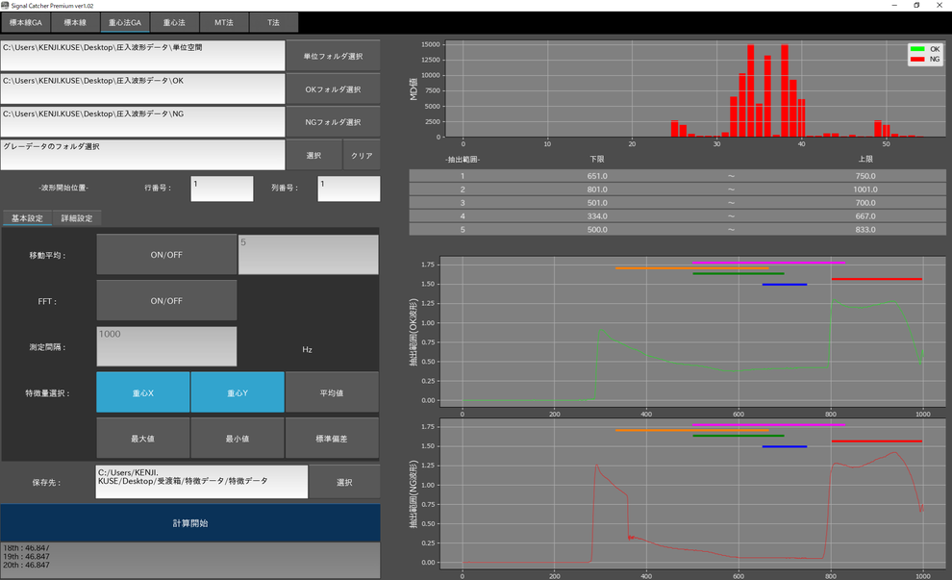Select the lower limit cell 334.0
The height and width of the screenshot is (580, 952).
(x=597, y=216)
